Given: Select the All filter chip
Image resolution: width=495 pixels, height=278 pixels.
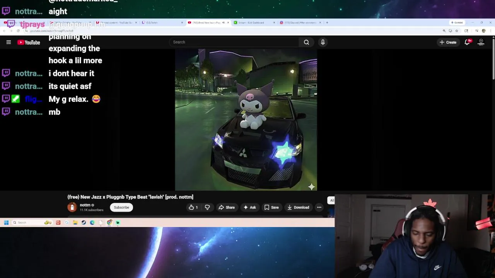Looking at the screenshot, I should click(x=331, y=200).
